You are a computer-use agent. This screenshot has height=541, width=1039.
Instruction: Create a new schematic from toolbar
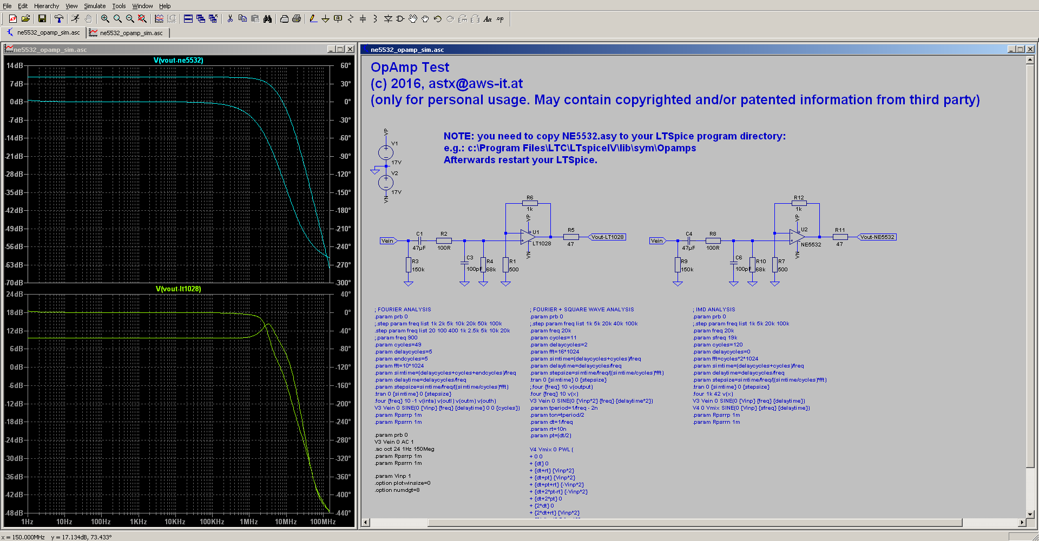point(12,19)
